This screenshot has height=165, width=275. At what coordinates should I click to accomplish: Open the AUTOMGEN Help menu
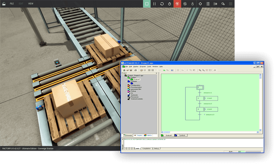(161, 66)
